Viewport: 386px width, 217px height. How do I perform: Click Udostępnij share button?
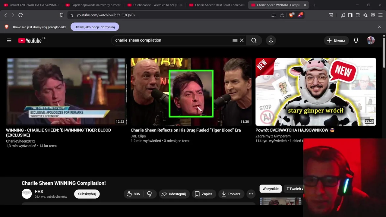pos(174,194)
